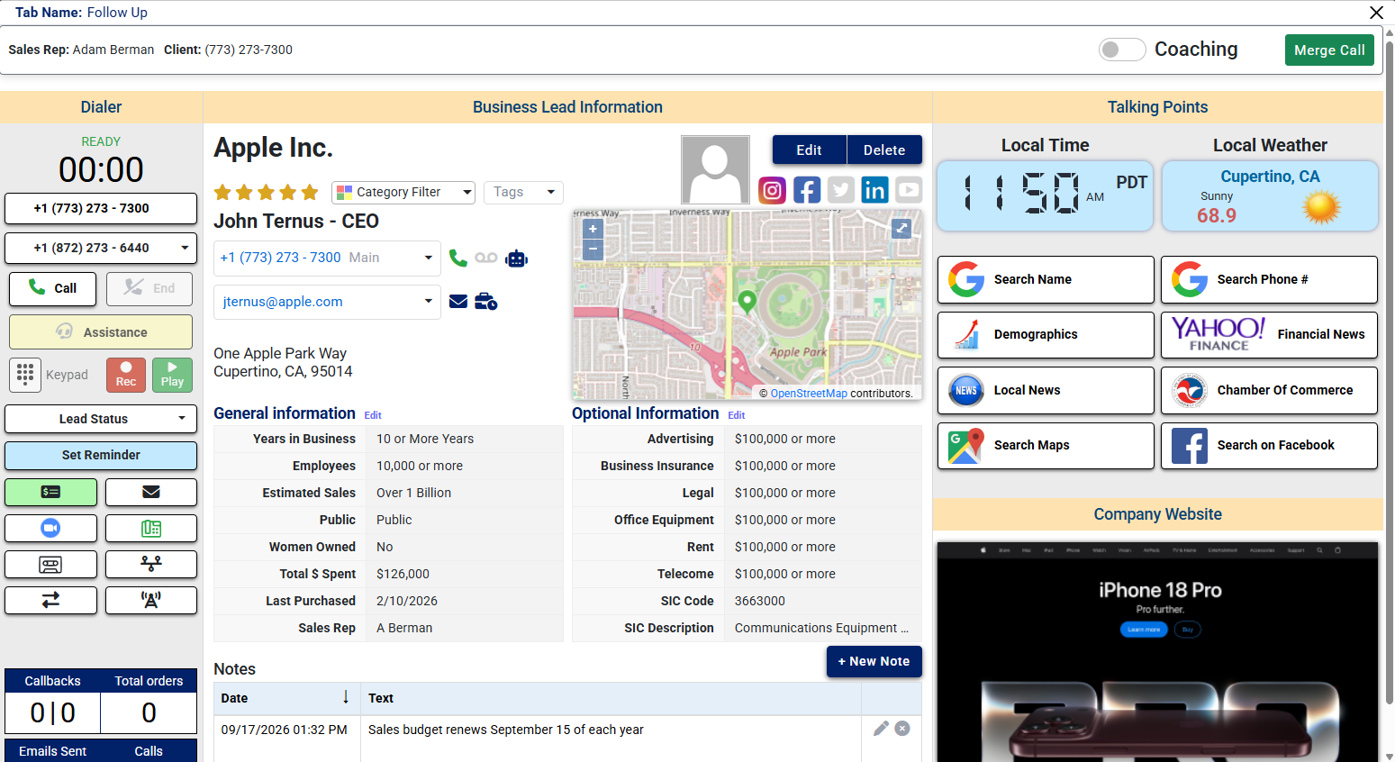Expand the map to fullscreen
Viewport: 1395px width, 762px height.
click(901, 229)
